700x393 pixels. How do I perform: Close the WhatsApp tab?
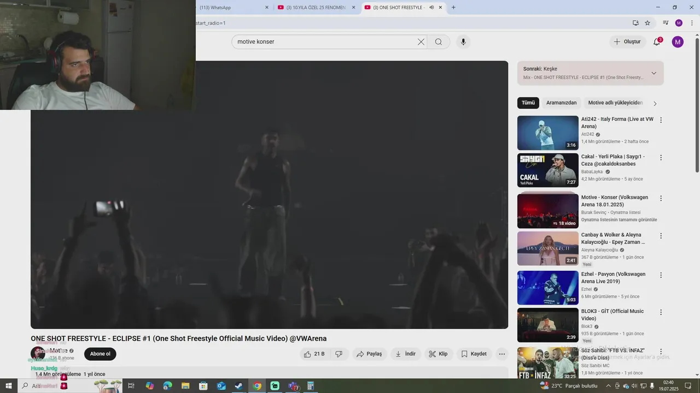(x=267, y=7)
